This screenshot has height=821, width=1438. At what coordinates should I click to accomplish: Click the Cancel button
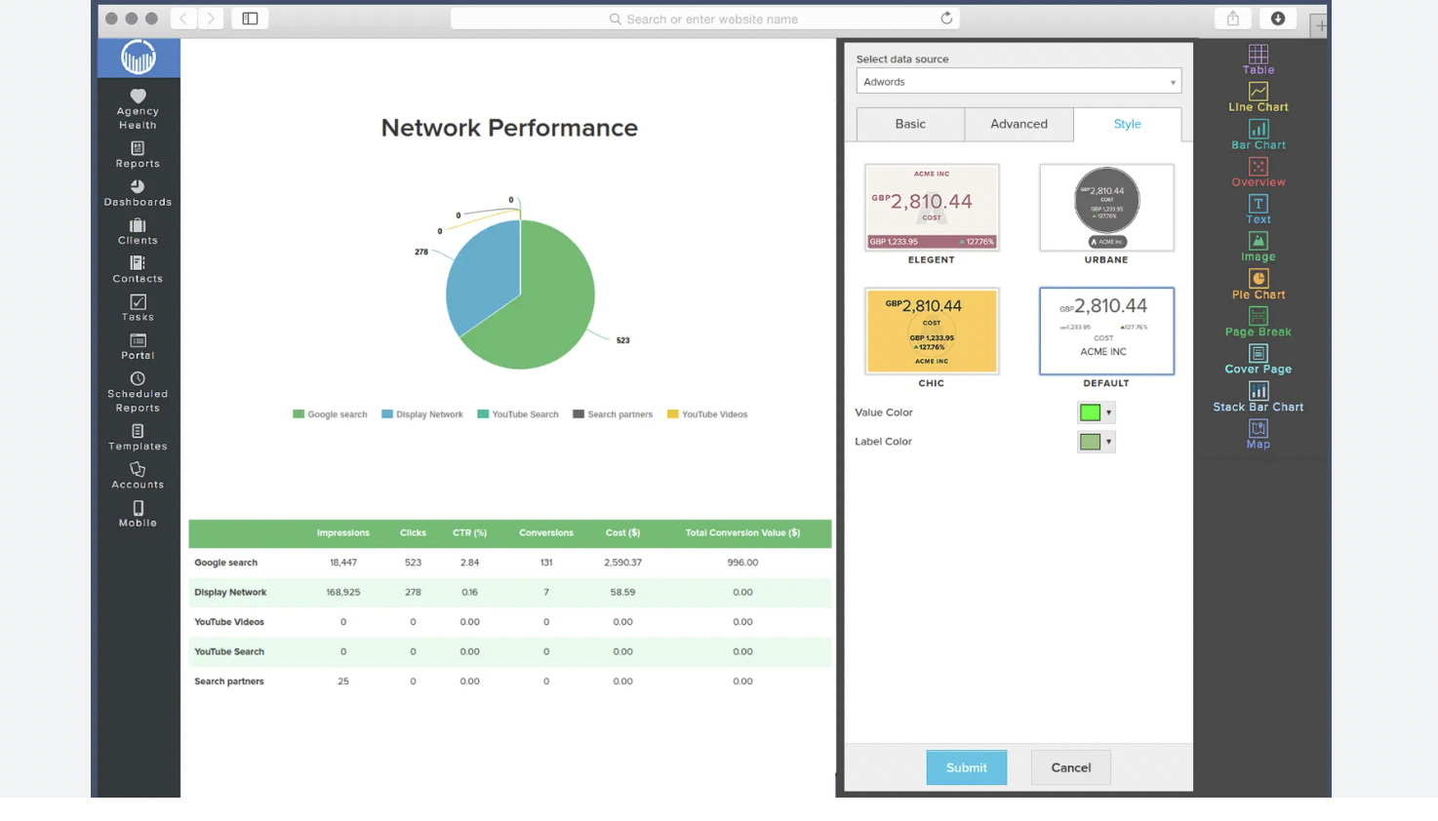[1070, 767]
